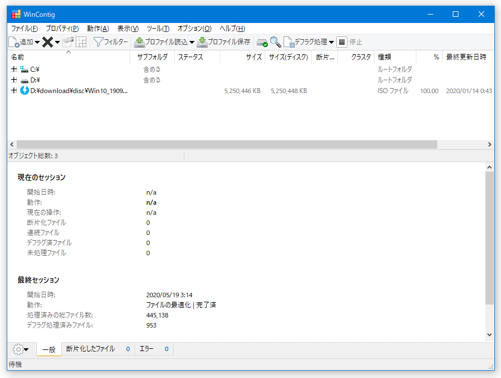Sort by クラスタ column header
This screenshot has width=501, height=378.
(x=356, y=57)
